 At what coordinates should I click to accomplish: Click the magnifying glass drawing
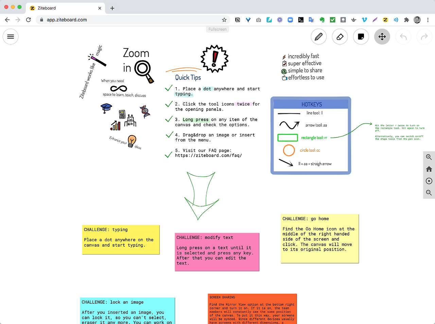(x=144, y=71)
